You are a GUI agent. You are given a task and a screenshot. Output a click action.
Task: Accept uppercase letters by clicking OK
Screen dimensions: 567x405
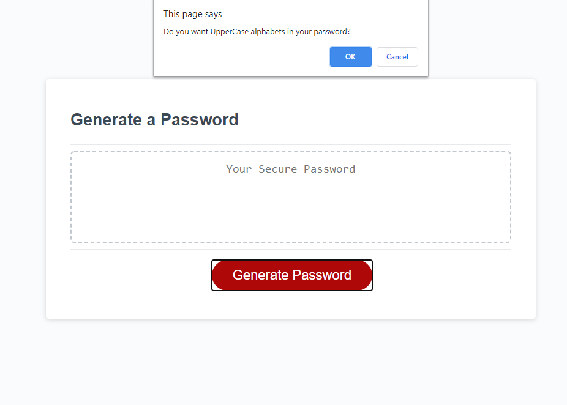click(x=350, y=56)
